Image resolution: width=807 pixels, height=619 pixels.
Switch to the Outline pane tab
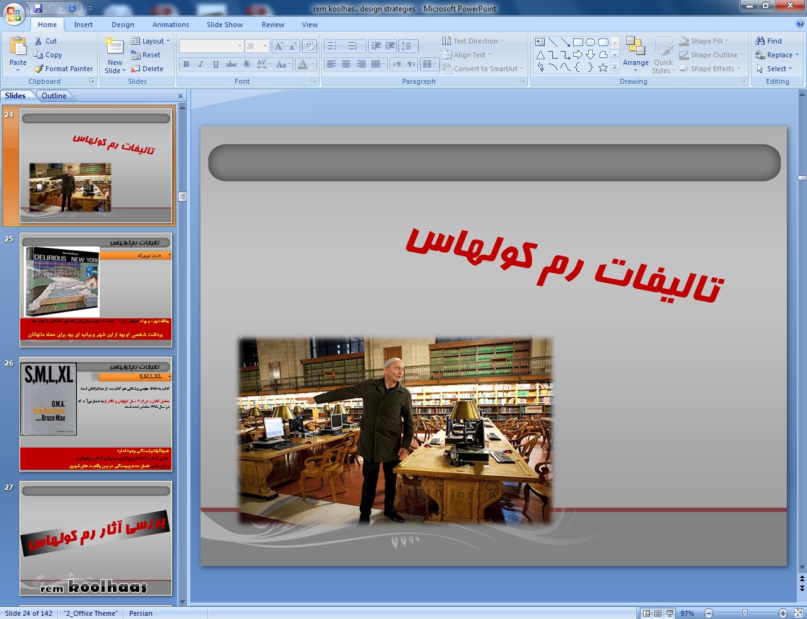[x=54, y=96]
